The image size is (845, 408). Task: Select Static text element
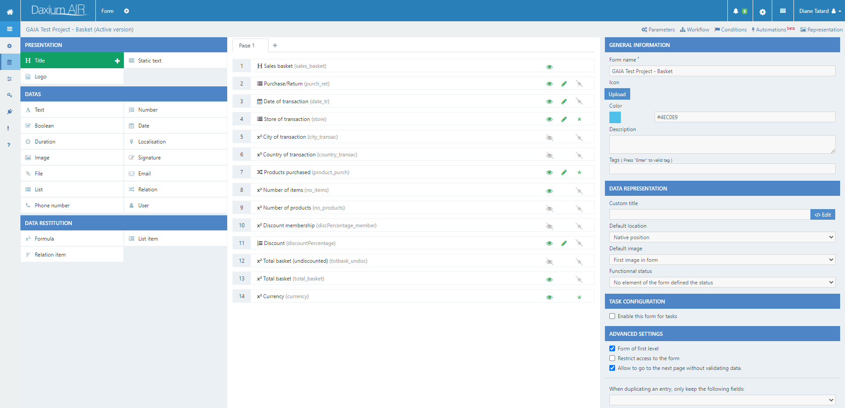pos(175,61)
